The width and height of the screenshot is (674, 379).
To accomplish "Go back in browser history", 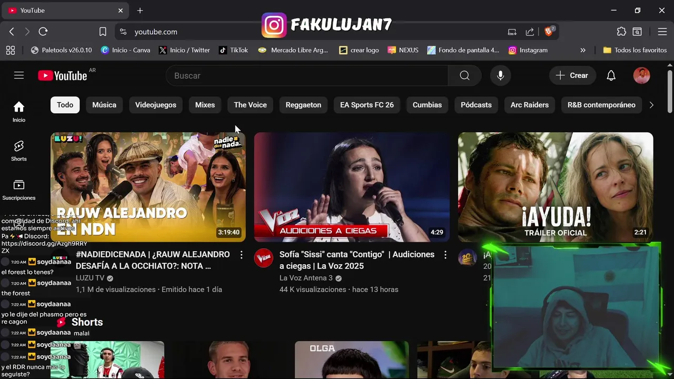I will pyautogui.click(x=12, y=32).
